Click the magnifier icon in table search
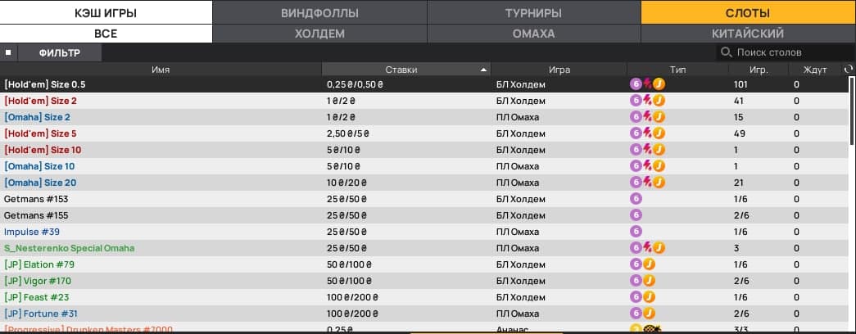The image size is (856, 334). pyautogui.click(x=725, y=52)
